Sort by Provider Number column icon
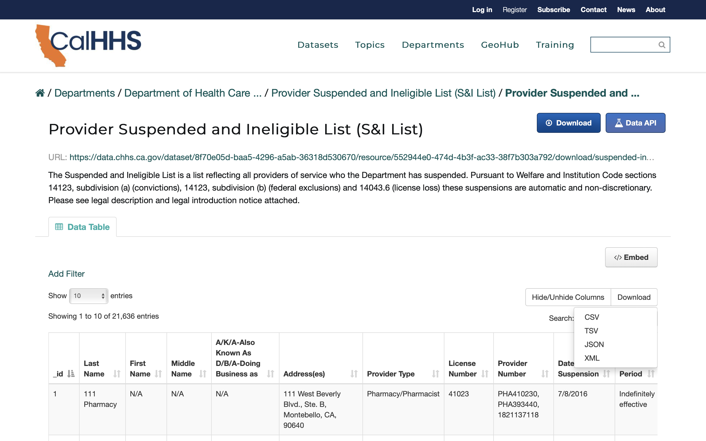Viewport: 706px width, 441px height. [545, 374]
